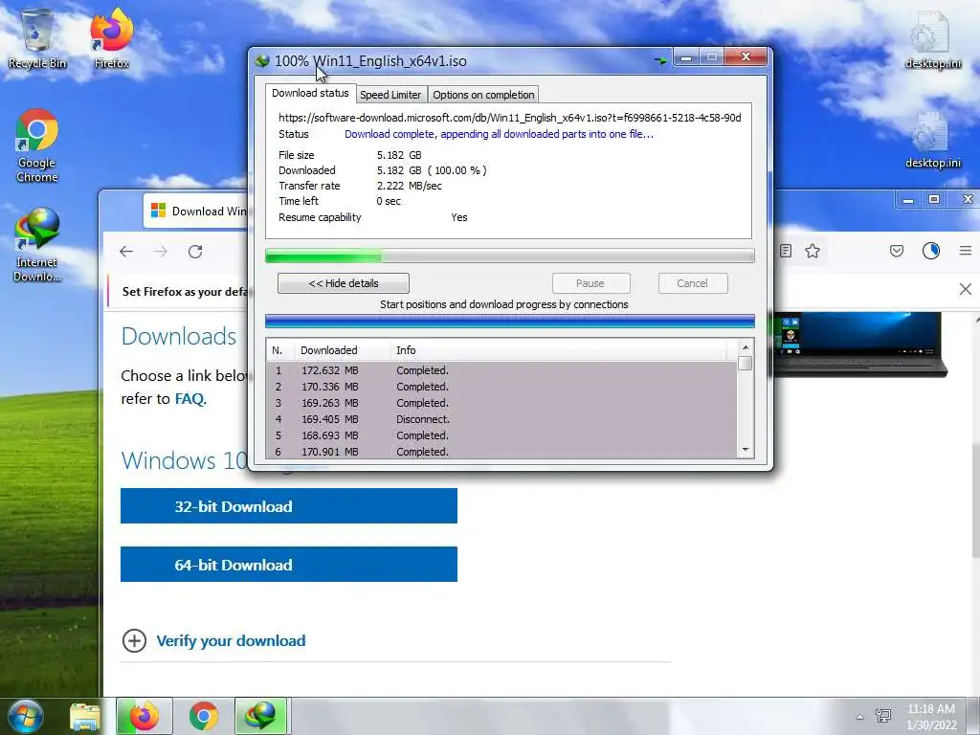Open the Windows Start button
Screen dimensions: 980x735
click(25, 716)
